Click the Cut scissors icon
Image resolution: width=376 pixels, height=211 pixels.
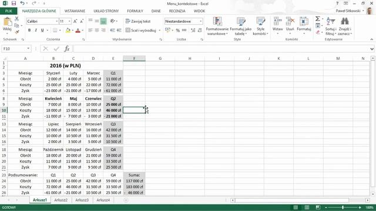[x=16, y=19]
